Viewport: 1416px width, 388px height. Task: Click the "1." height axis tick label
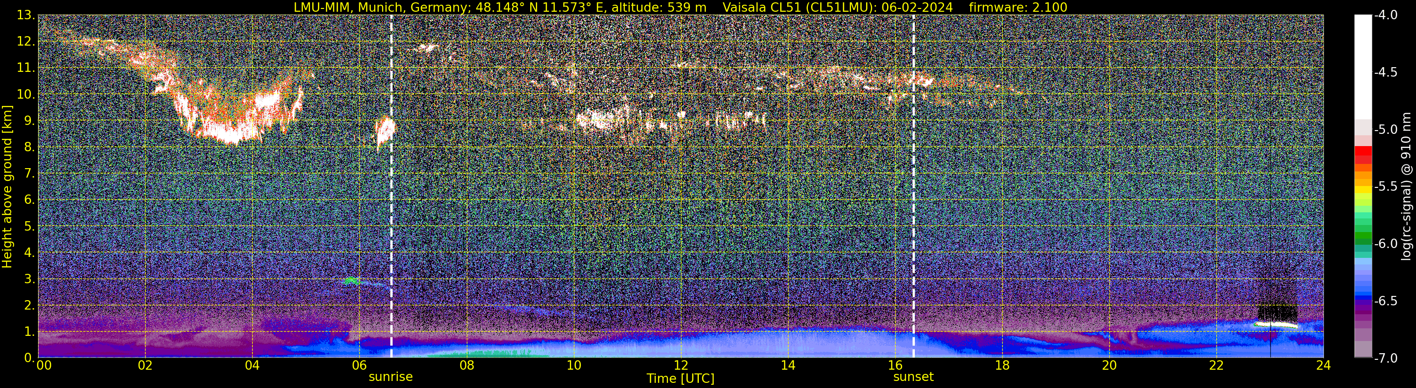pyautogui.click(x=29, y=332)
